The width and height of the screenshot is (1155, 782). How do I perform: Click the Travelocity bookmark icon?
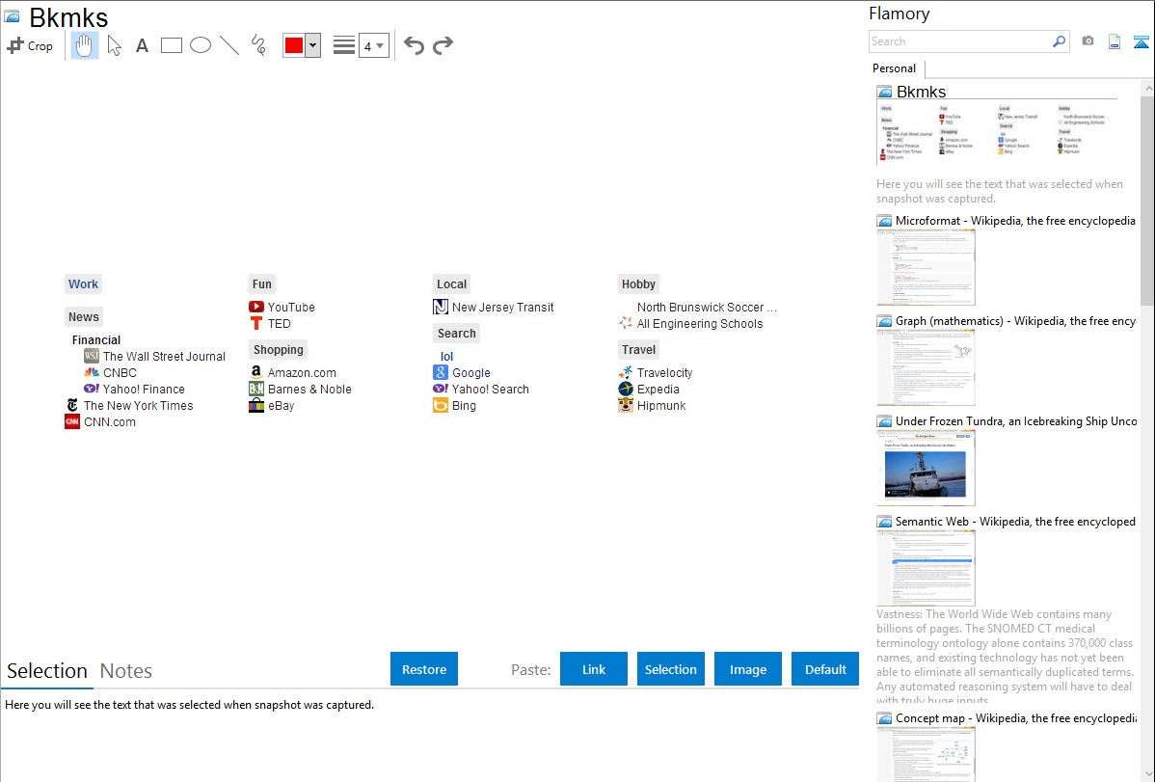pyautogui.click(x=626, y=372)
